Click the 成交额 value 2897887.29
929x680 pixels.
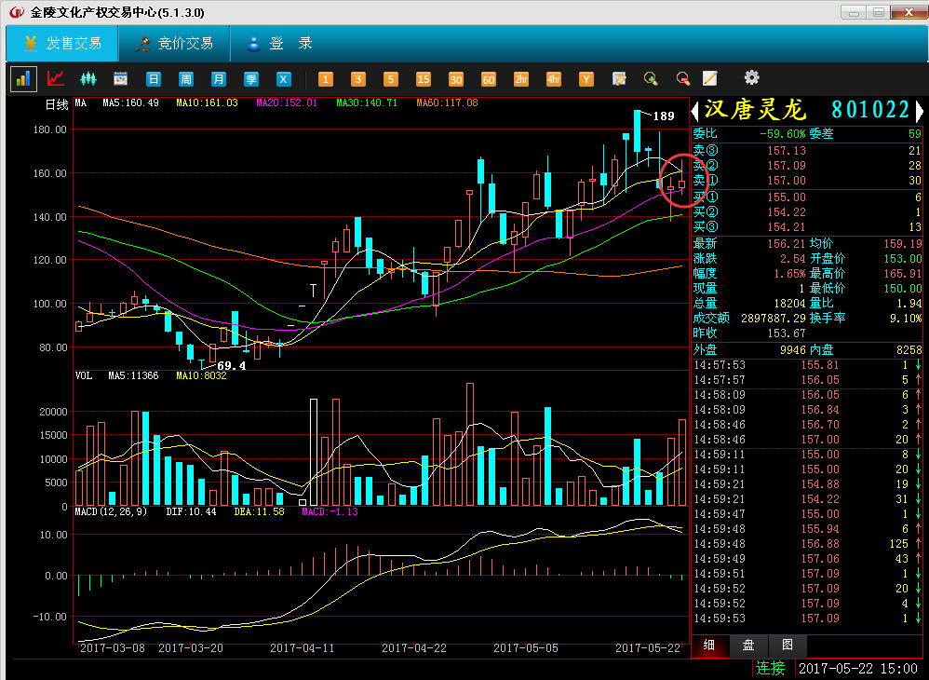[x=774, y=319]
